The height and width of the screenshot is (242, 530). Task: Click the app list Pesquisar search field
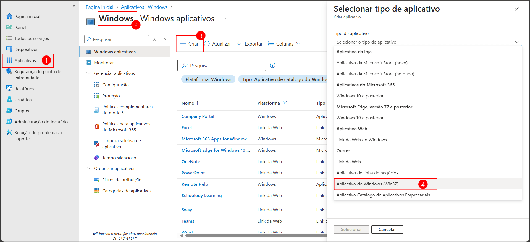(x=221, y=65)
